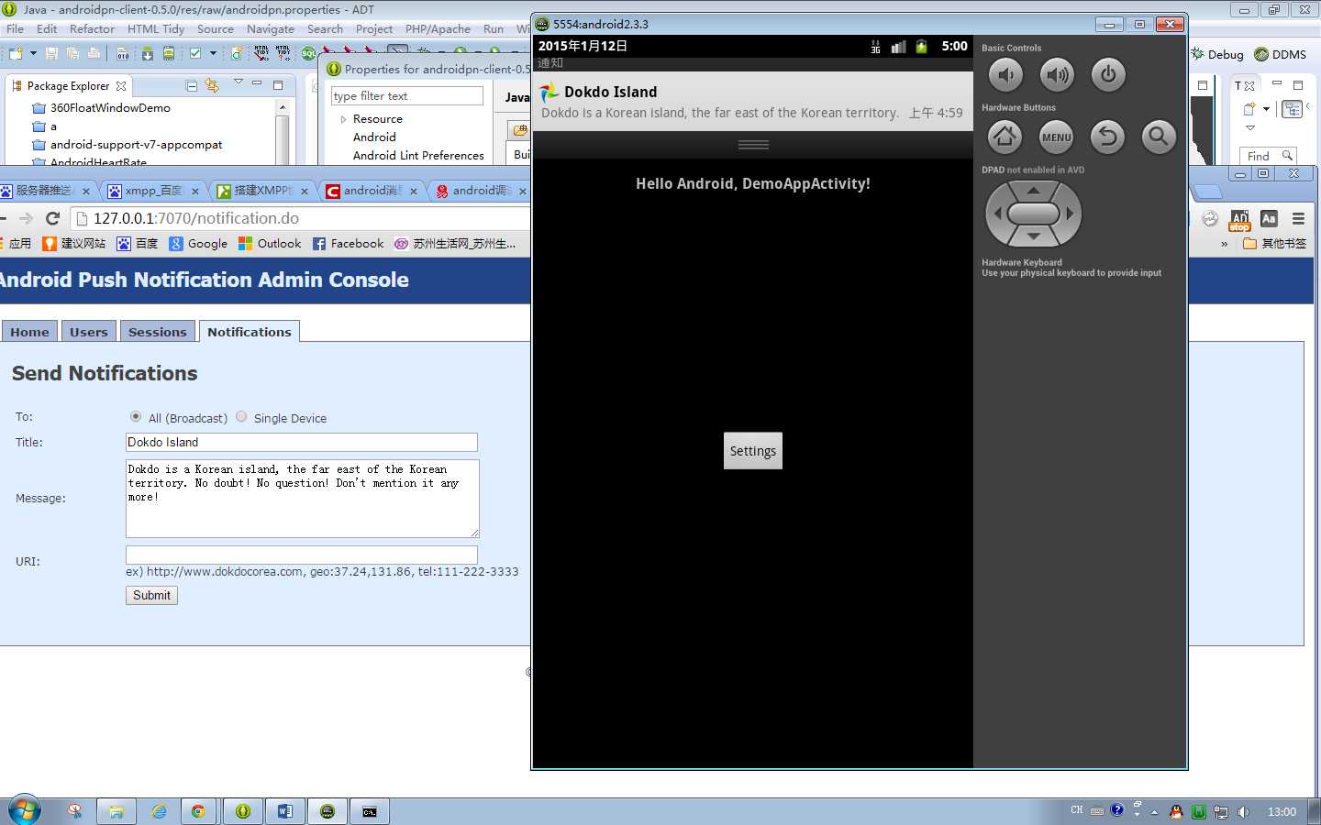The image size is (1321, 825).
Task: Open the Debug perspective
Action: coord(1216,54)
